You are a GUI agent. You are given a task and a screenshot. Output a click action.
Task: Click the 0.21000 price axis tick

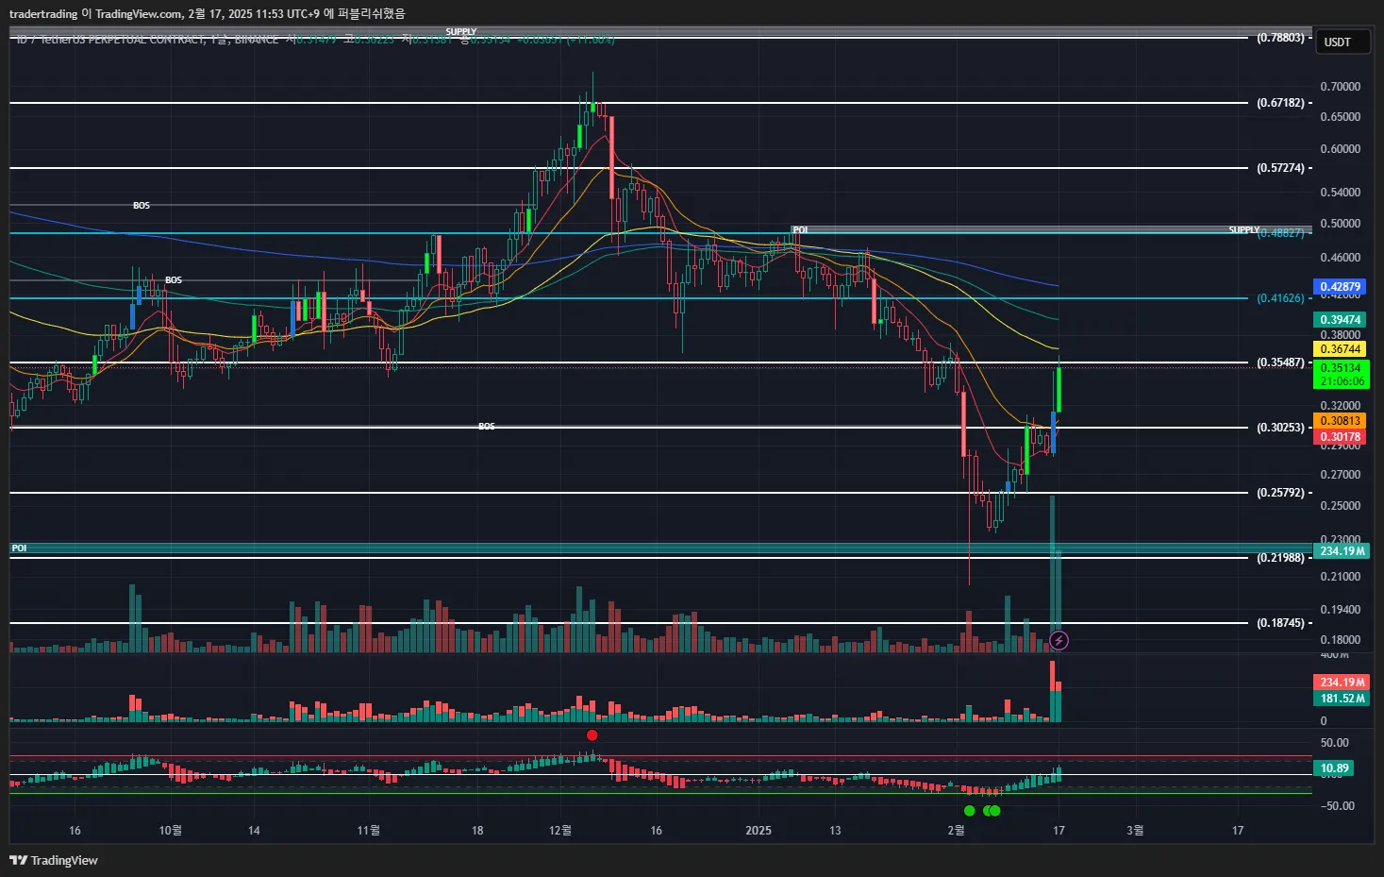1340,577
